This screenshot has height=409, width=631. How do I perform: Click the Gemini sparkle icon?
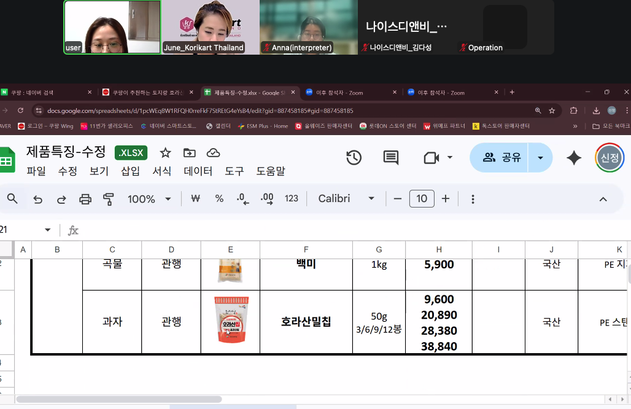[574, 158]
